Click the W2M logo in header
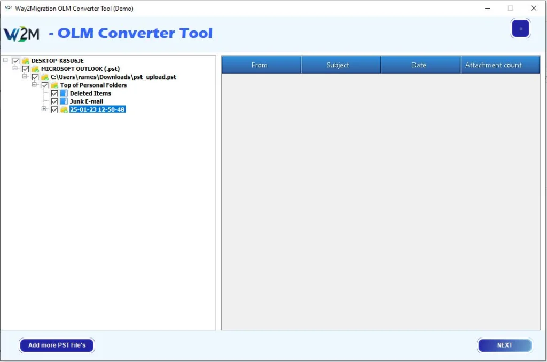547x362 pixels. click(21, 34)
